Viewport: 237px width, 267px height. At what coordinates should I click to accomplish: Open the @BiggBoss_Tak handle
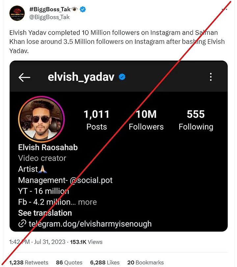(49, 17)
